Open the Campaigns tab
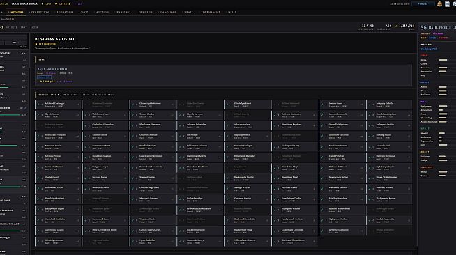 point(168,13)
